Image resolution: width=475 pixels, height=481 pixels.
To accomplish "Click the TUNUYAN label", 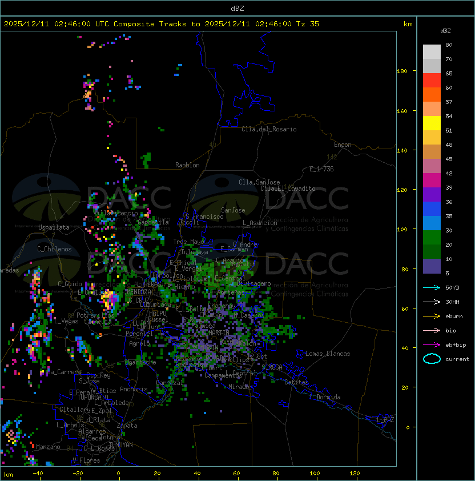I will point(121,445).
